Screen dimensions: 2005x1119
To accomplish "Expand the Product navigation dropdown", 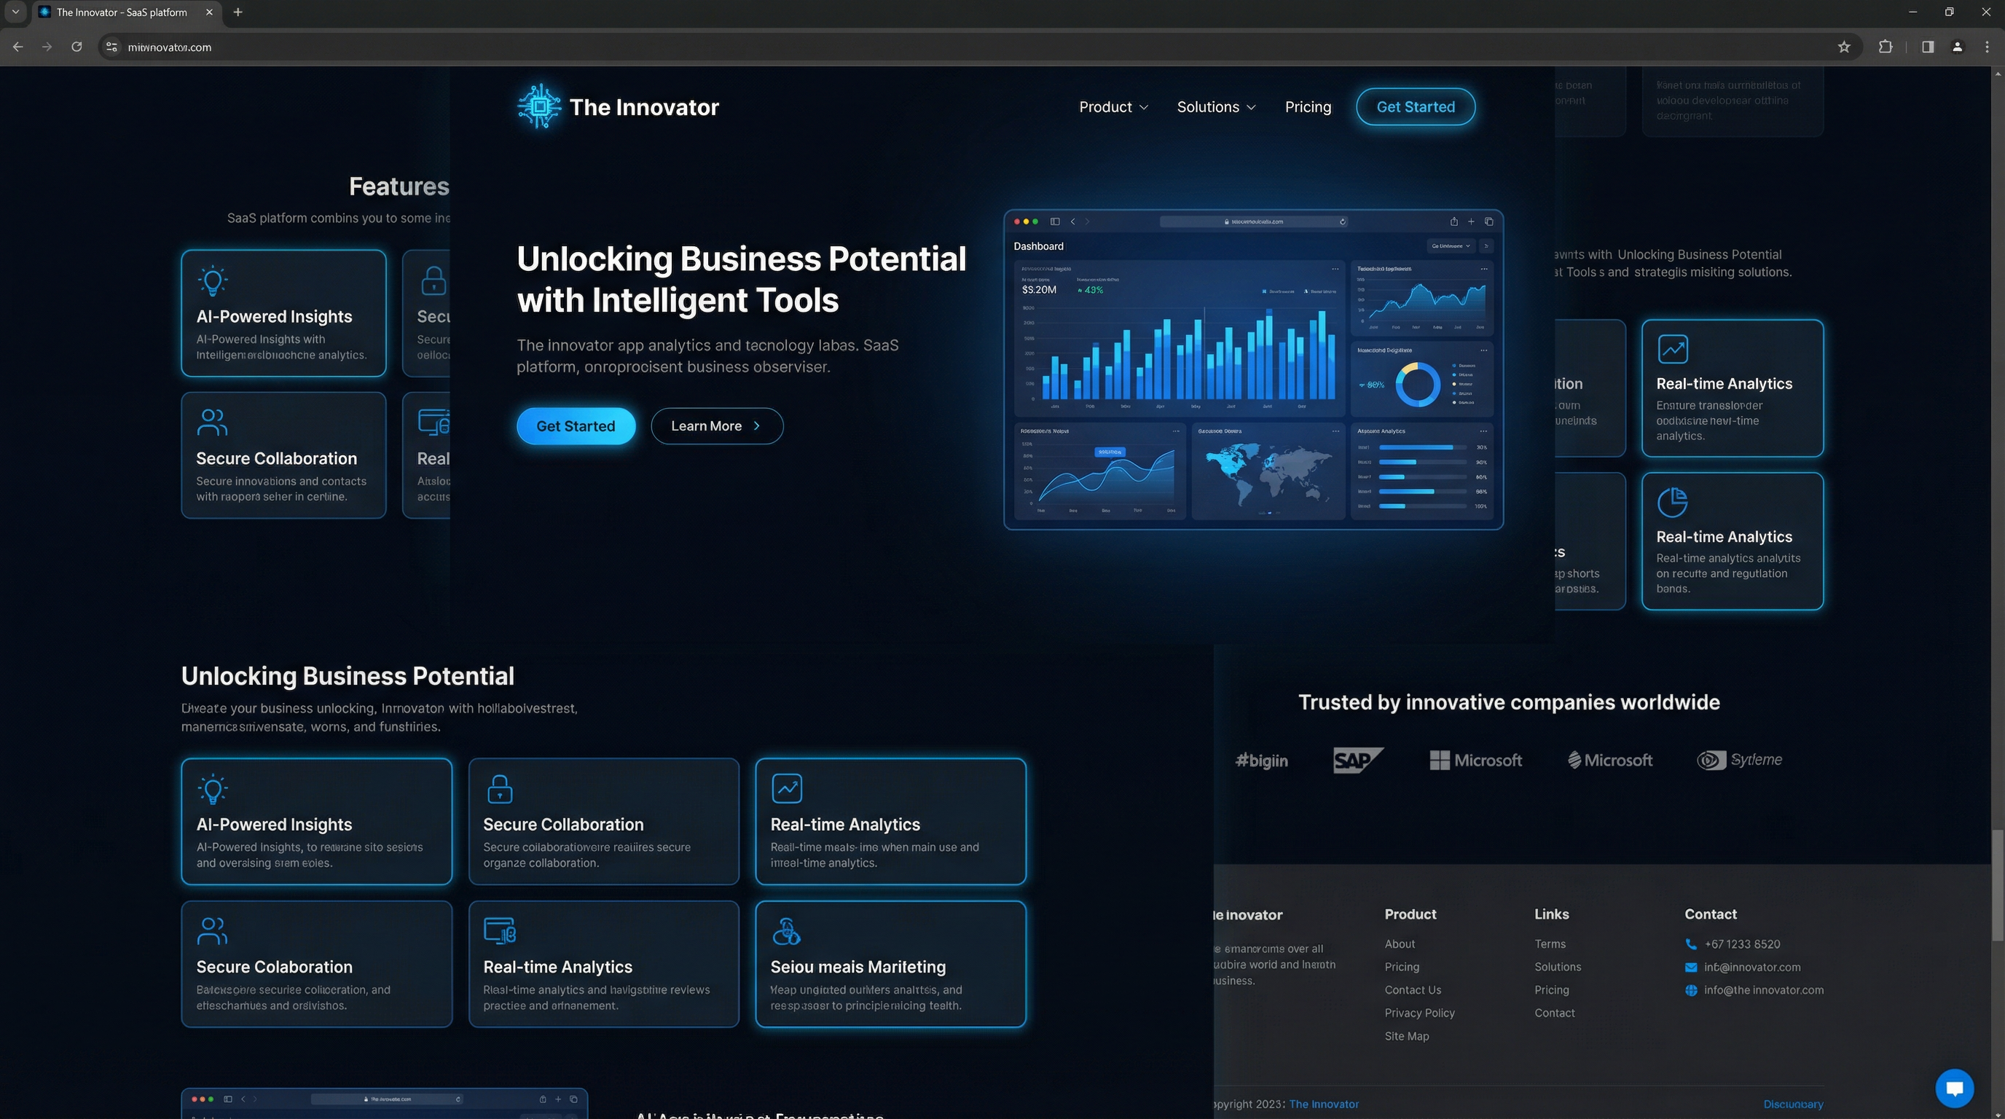I will 1113,107.
